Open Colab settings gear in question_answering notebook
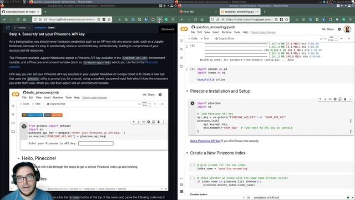This screenshot has width=355, height=200. 339,29
